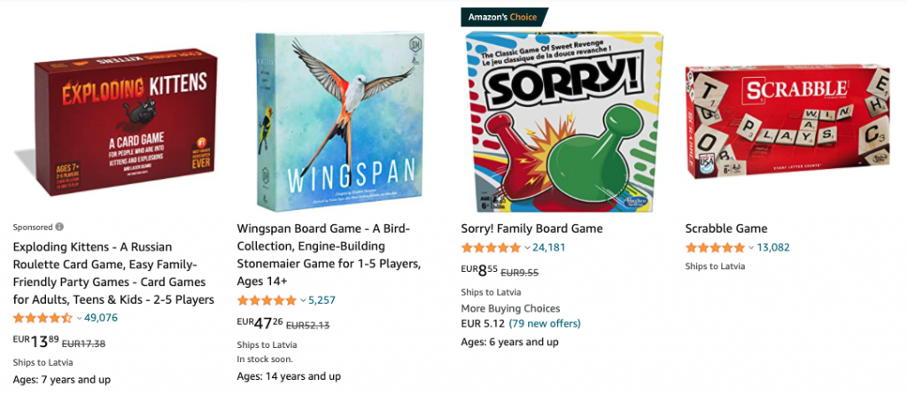907x394 pixels.
Task: Open the Scrabble box image
Action: click(x=787, y=121)
